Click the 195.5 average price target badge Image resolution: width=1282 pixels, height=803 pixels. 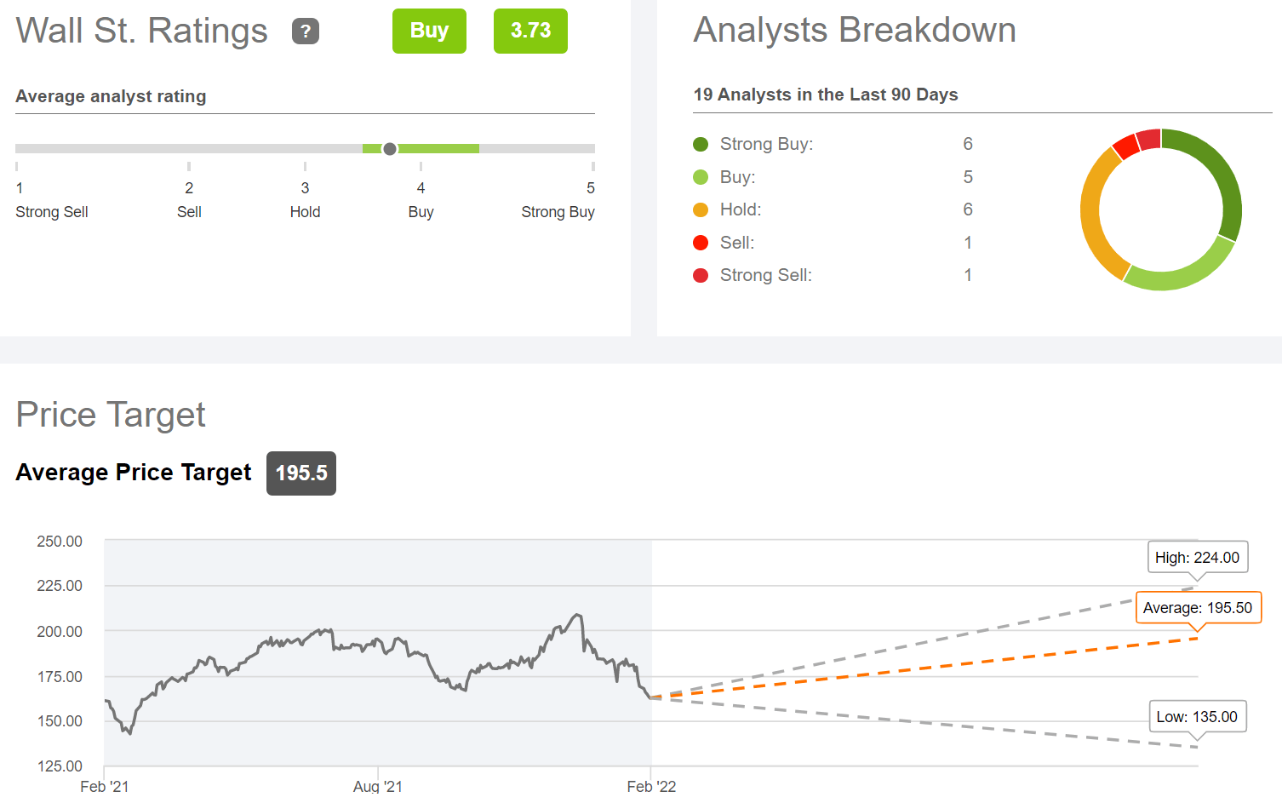pos(301,473)
